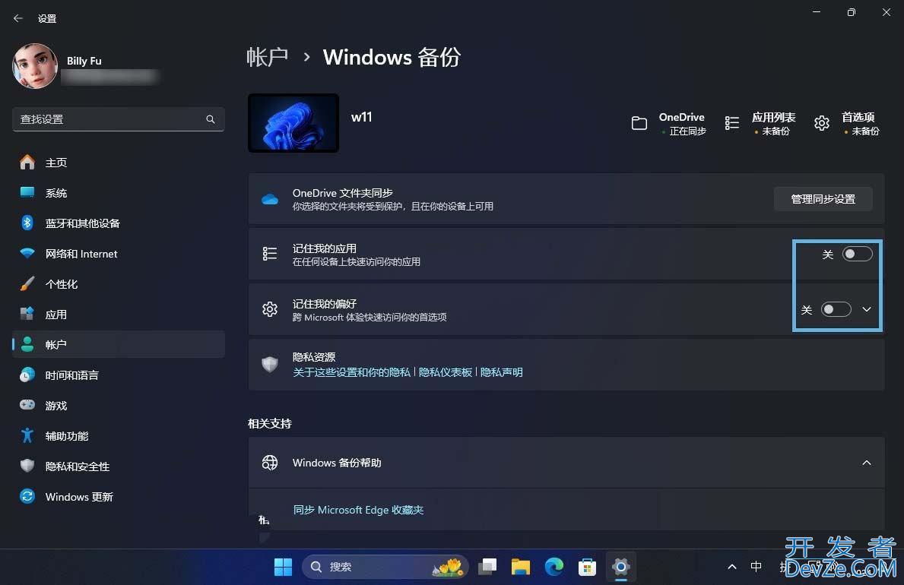Image resolution: width=904 pixels, height=585 pixels.
Task: Click the 管理同步设置 button
Action: tap(823, 199)
